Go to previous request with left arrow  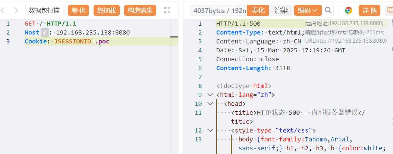coord(3,10)
